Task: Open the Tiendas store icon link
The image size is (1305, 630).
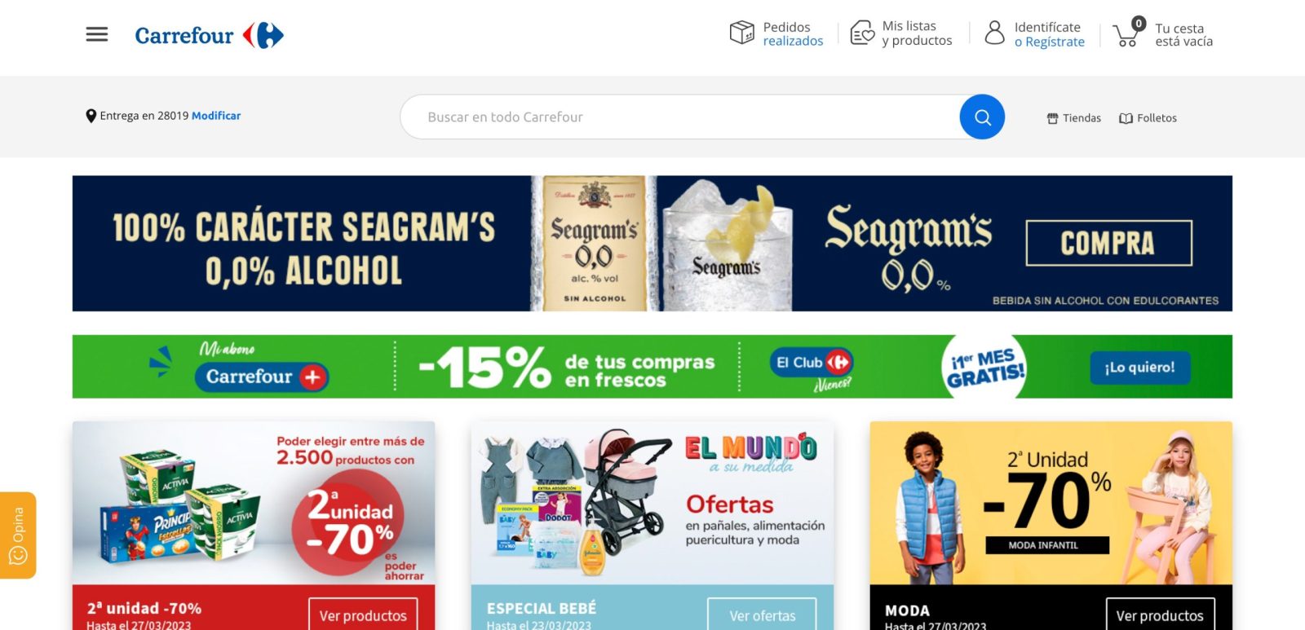Action: pyautogui.click(x=1074, y=118)
